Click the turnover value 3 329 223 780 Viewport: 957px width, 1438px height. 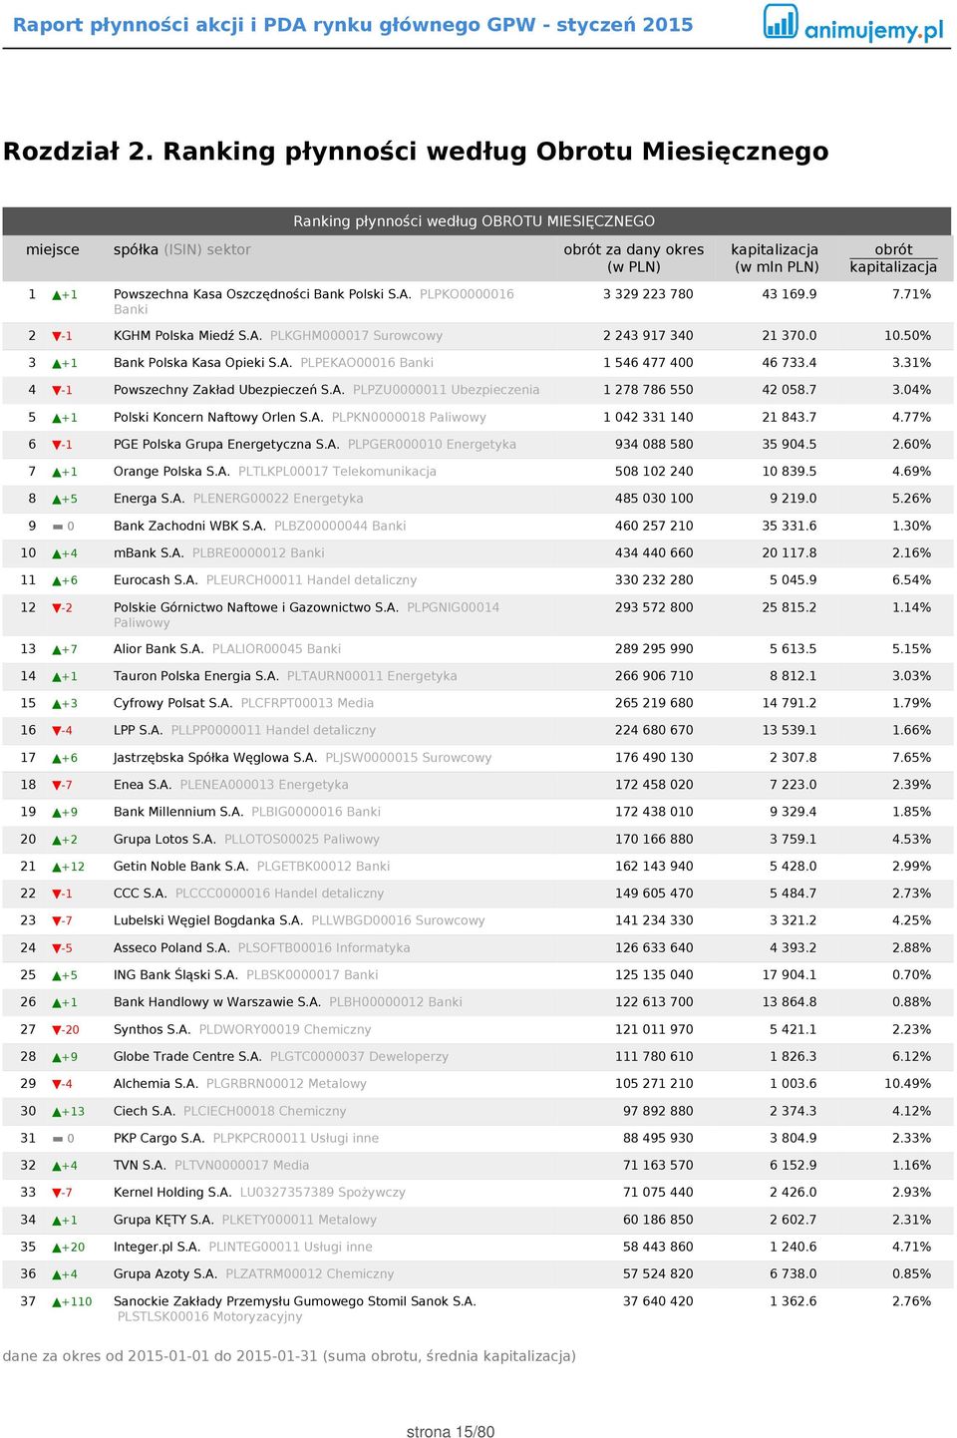pos(648,294)
